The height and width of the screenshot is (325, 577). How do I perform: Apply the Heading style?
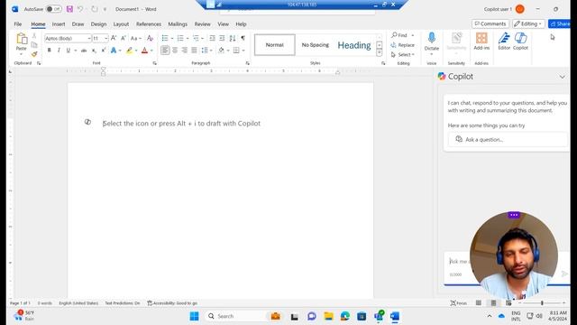pos(354,45)
